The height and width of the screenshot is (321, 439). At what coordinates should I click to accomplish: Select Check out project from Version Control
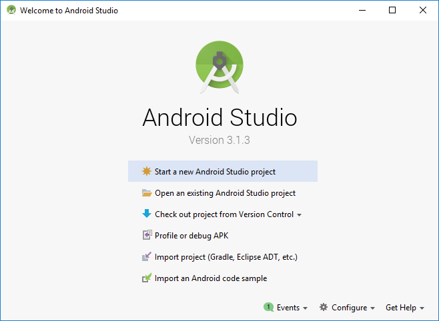(223, 214)
